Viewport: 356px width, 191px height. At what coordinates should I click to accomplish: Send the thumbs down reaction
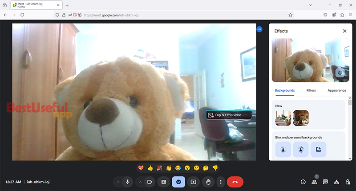[x=215, y=168]
